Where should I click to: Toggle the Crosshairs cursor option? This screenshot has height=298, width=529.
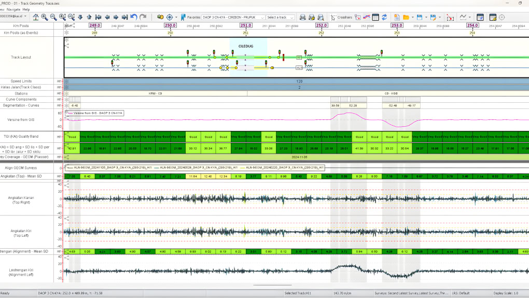coord(341,17)
